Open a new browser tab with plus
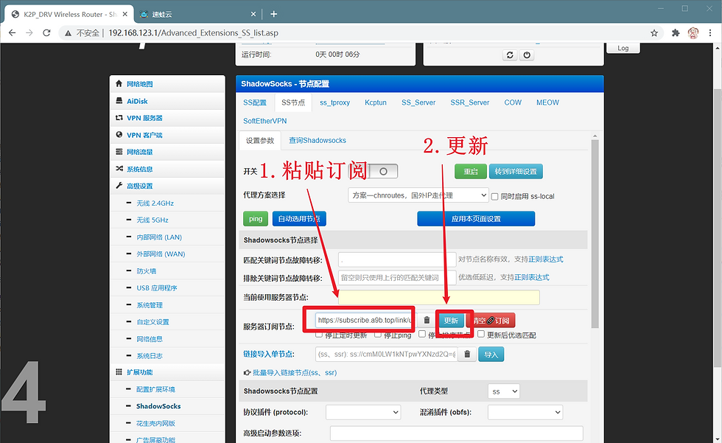The height and width of the screenshot is (443, 722). [x=273, y=14]
